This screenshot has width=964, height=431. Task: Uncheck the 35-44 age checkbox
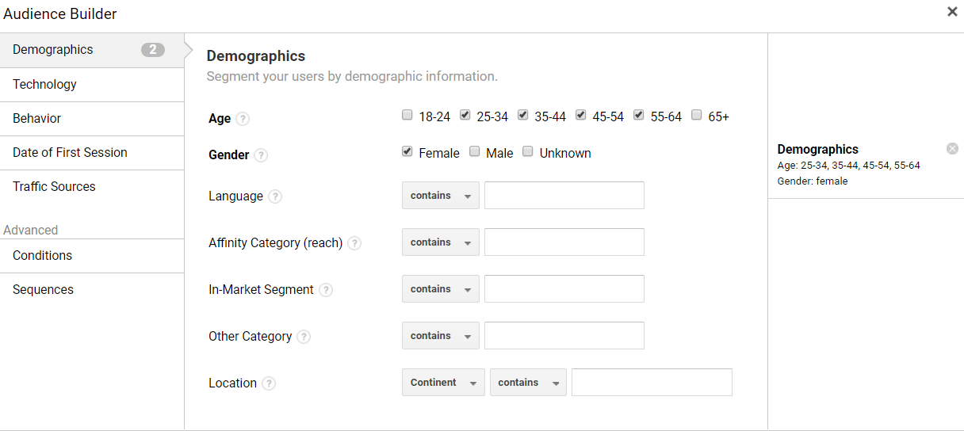[x=523, y=115]
